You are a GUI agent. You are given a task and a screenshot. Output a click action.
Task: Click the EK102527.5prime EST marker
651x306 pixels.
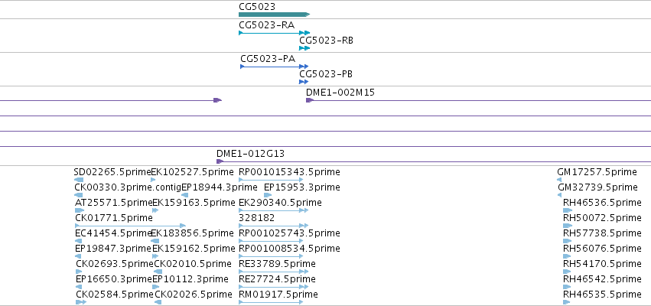pos(153,180)
